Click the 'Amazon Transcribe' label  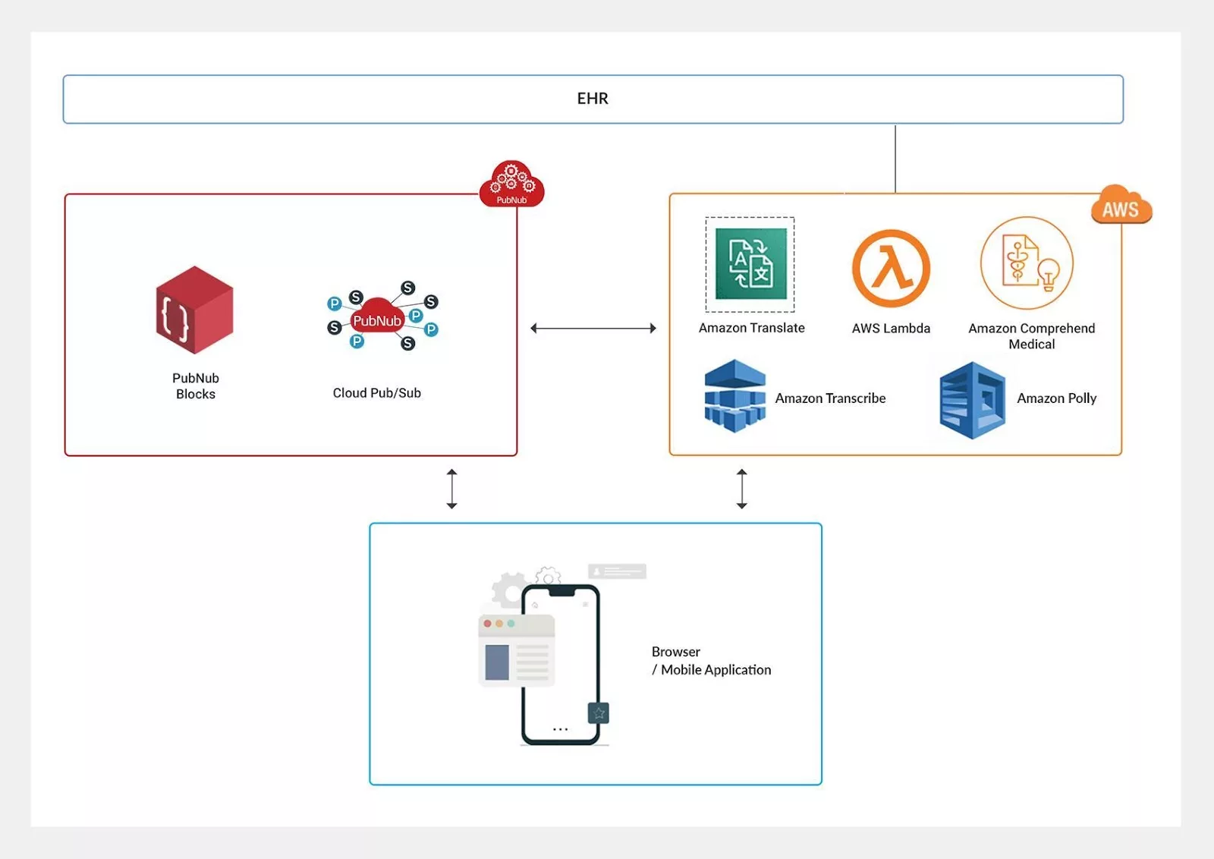coord(830,398)
